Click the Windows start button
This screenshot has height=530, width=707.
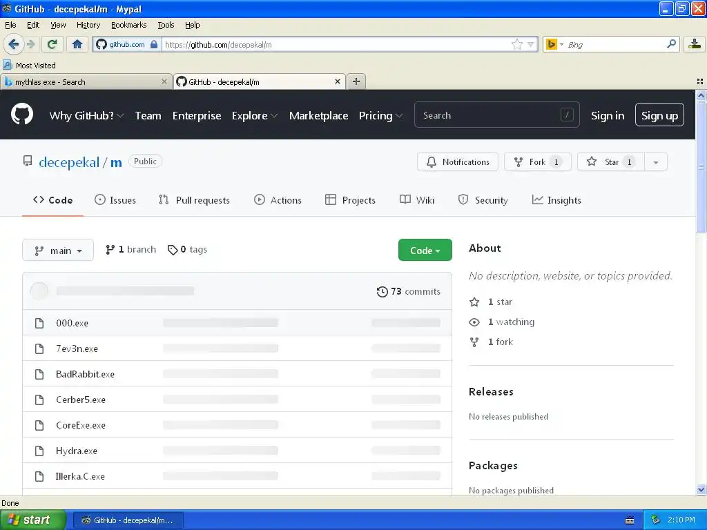coord(33,520)
